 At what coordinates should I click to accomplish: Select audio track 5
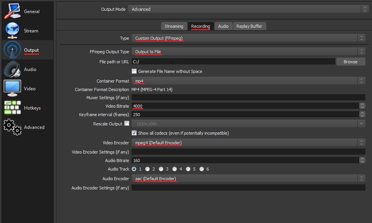[x=188, y=169]
